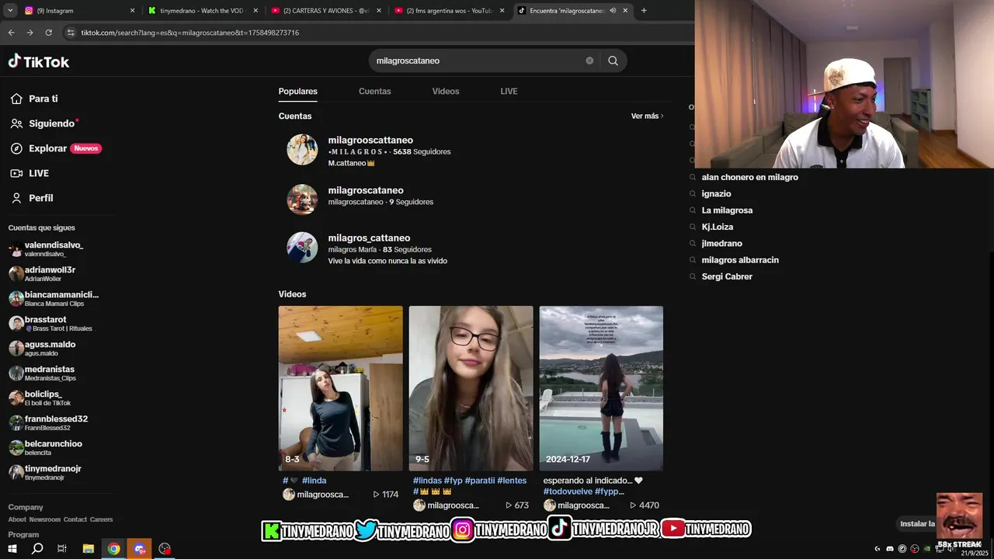
Task: Open followed account valenndisalvo_
Action: (54, 248)
